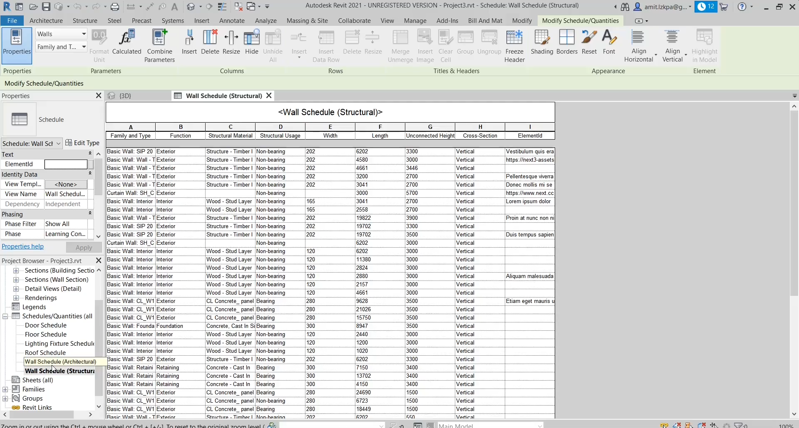Image resolution: width=799 pixels, height=428 pixels.
Task: Close the Properties palette
Action: (99, 96)
